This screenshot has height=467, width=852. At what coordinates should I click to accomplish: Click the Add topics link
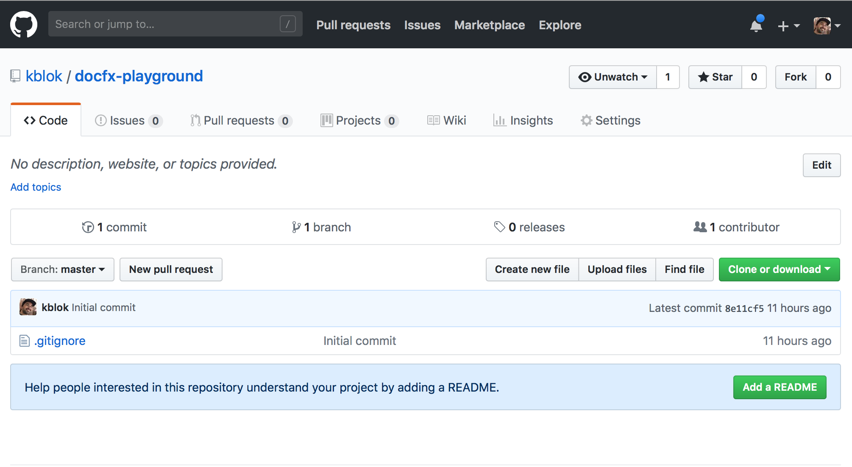(36, 187)
